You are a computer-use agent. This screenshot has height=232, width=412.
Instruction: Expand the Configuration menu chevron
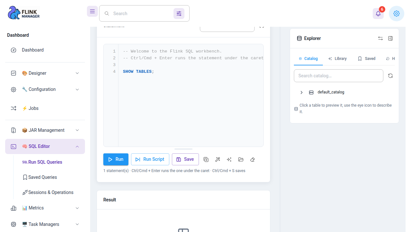pyautogui.click(x=77, y=89)
